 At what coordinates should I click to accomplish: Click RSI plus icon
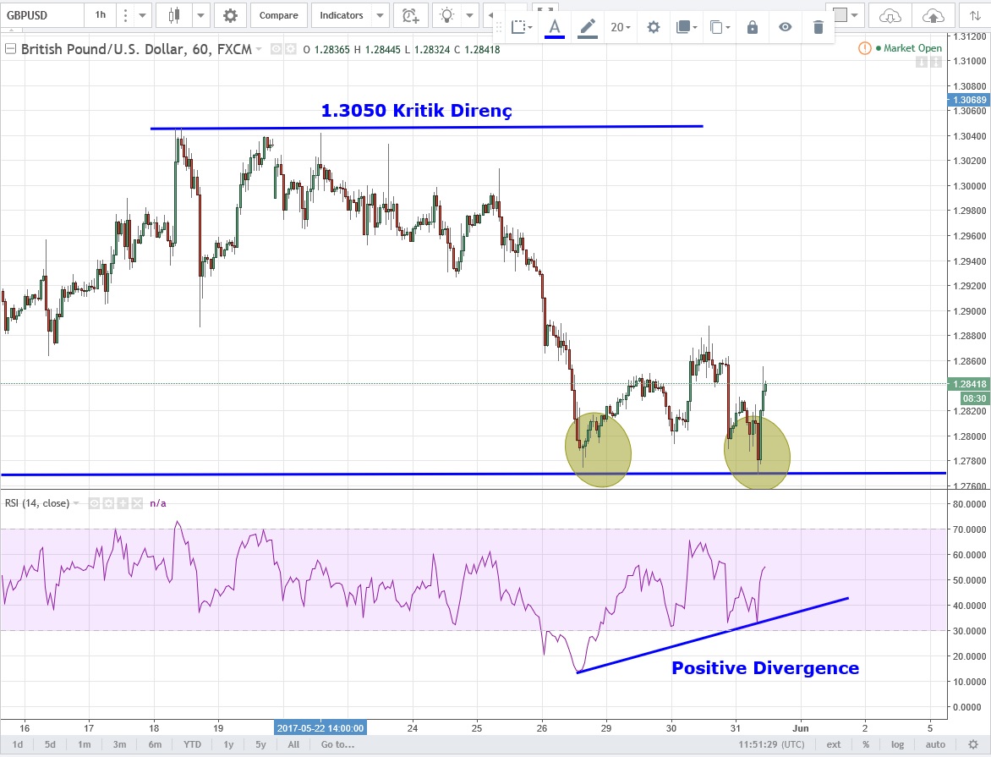click(122, 503)
